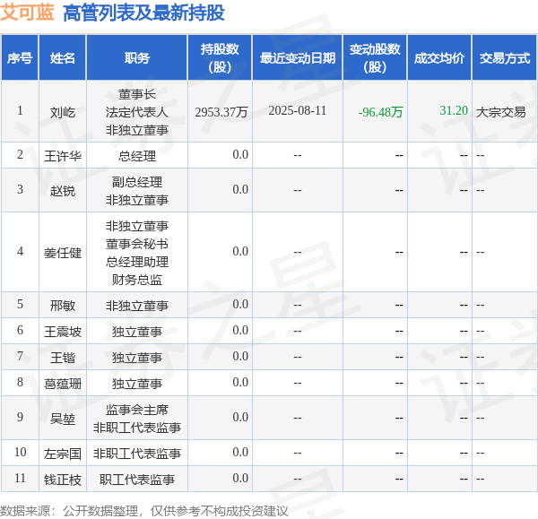The image size is (538, 519).
Task: Click the 成交均价 column header
Action: pos(439,58)
